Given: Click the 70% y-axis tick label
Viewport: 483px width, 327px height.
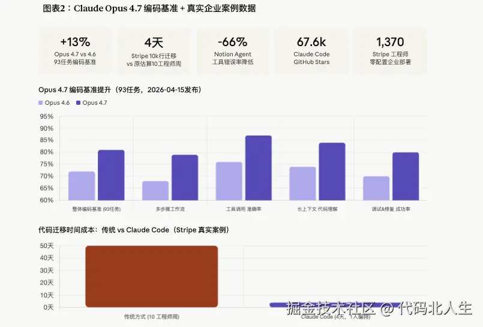Looking at the screenshot, I should tap(47, 176).
